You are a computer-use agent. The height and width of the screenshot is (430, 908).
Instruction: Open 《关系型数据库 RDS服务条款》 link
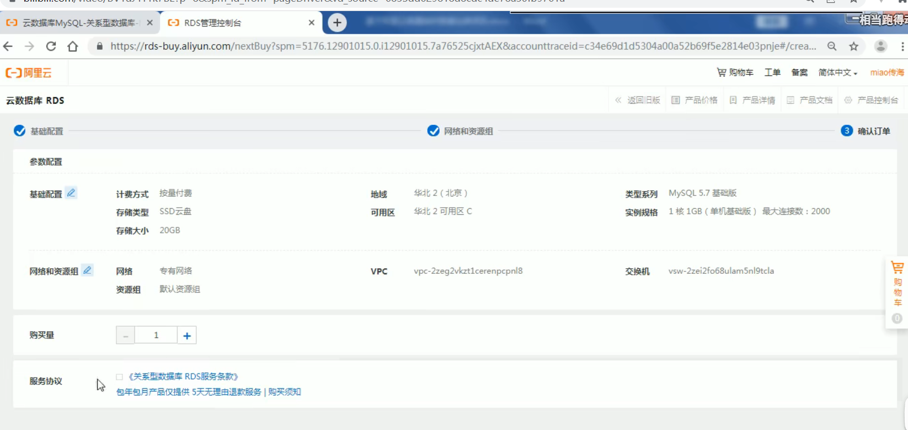click(183, 376)
